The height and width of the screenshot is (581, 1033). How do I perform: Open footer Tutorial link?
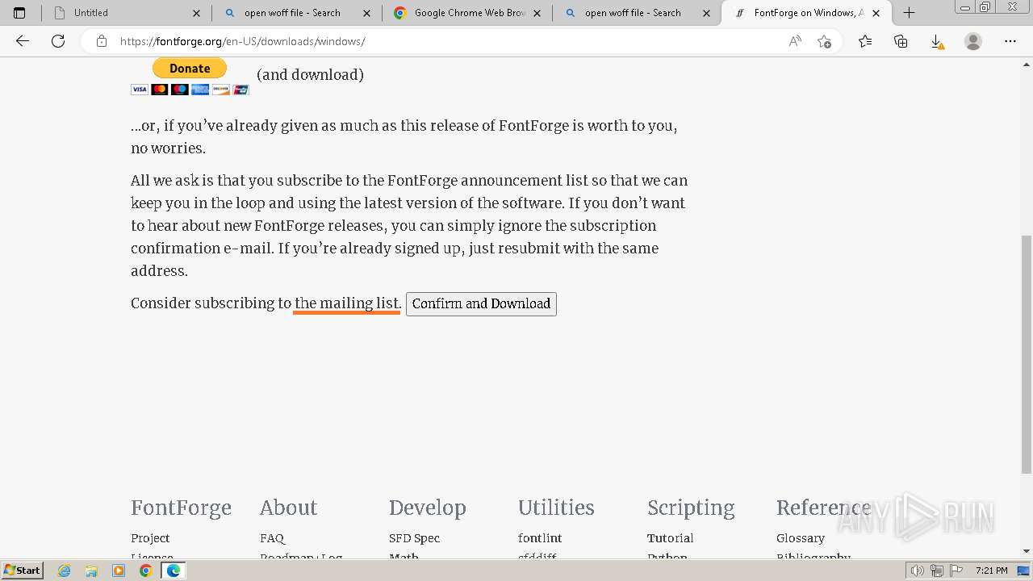click(x=670, y=538)
